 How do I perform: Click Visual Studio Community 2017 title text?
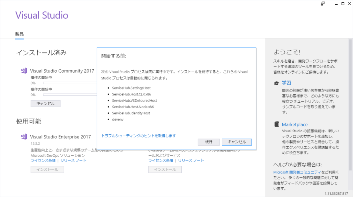tap(62, 71)
